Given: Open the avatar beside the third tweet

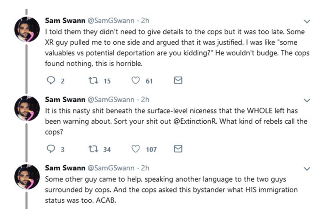Looking at the screenshot, I should [27, 176].
